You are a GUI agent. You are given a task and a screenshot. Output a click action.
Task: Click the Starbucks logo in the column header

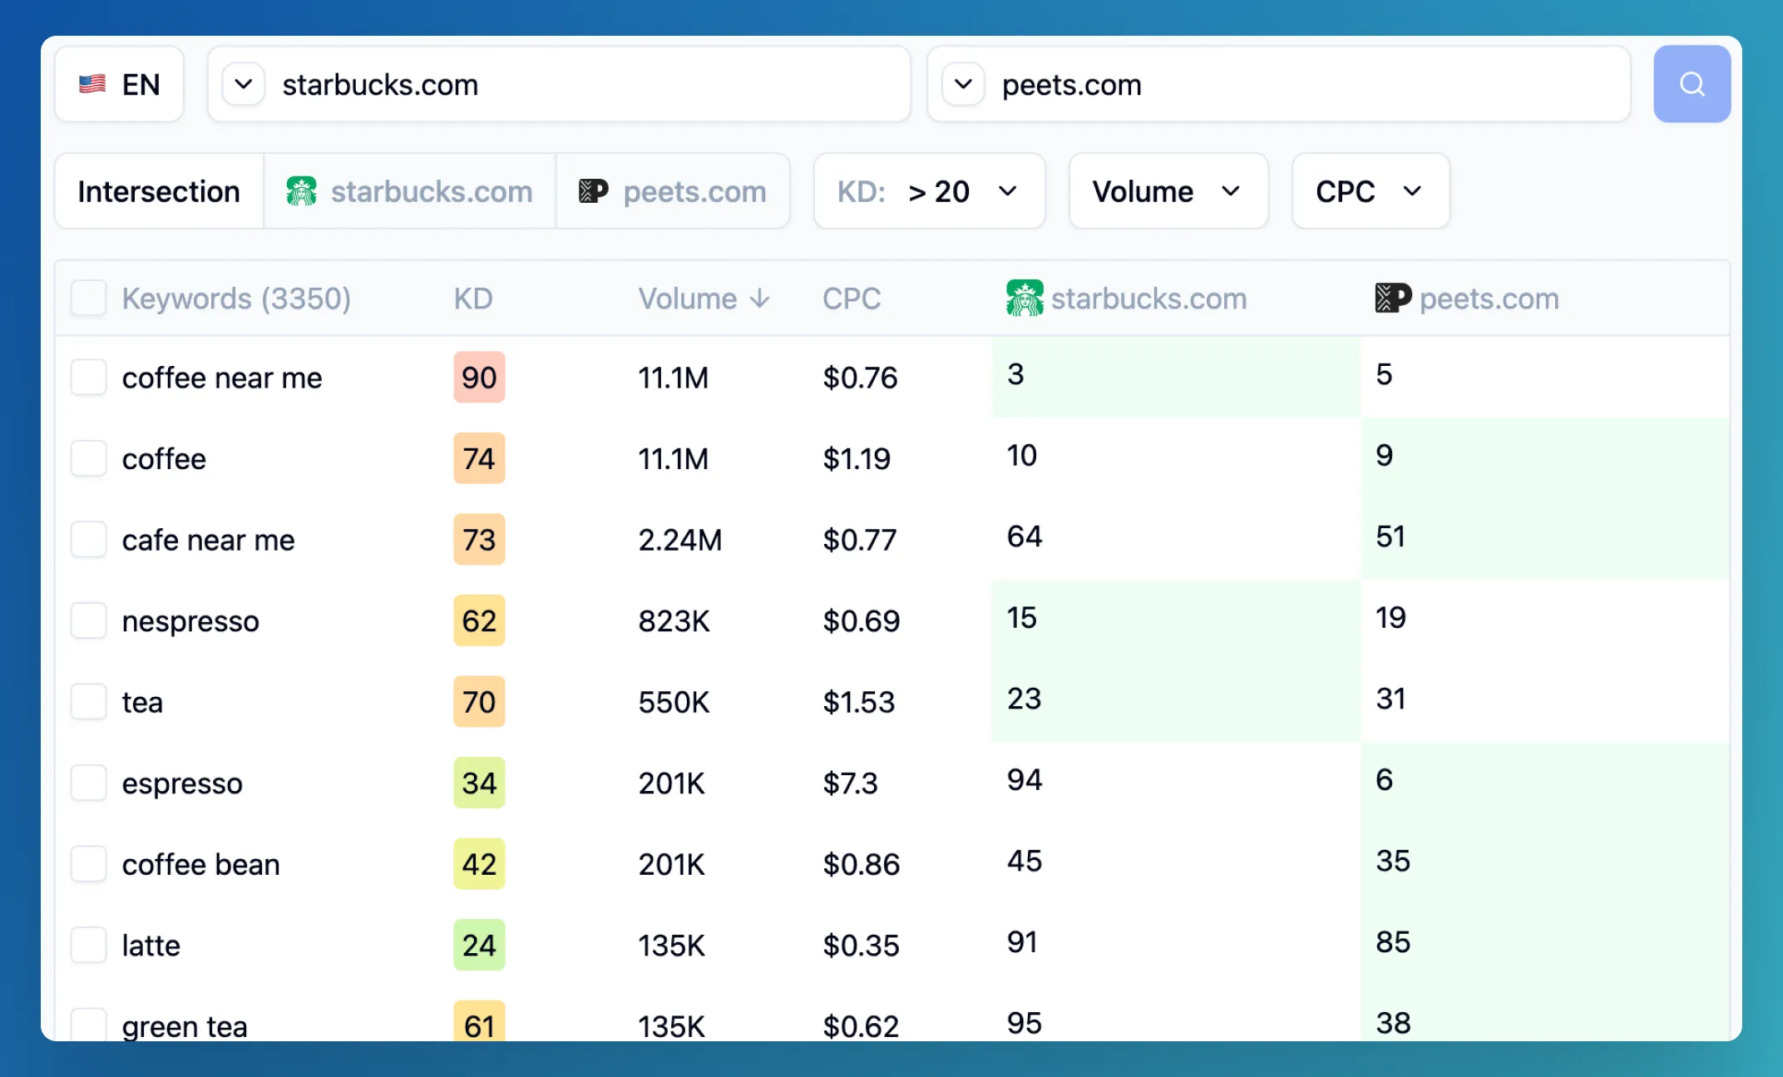coord(1024,298)
